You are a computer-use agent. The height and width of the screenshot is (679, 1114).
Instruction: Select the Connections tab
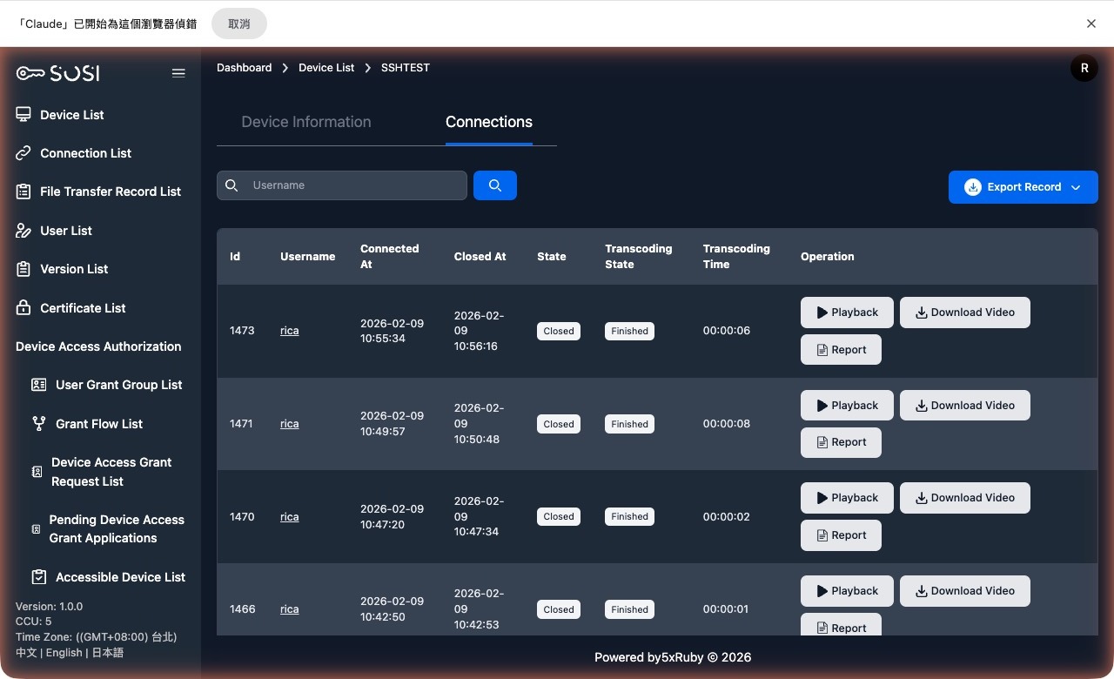coord(488,122)
